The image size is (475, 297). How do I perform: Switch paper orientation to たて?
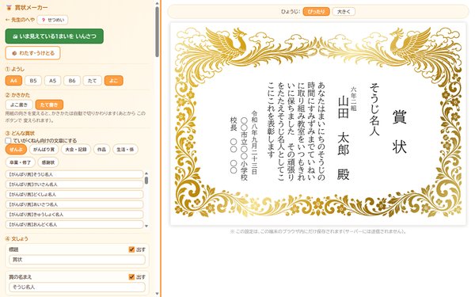tap(92, 81)
